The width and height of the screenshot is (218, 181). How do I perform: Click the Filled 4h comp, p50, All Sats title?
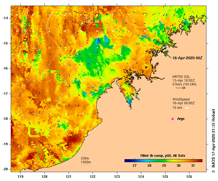pyautogui.click(x=163, y=156)
